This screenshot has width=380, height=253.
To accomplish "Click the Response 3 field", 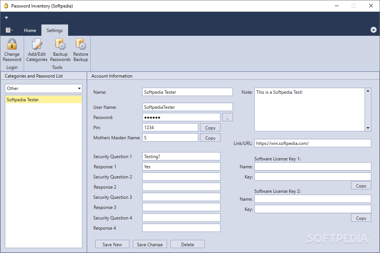I will click(181, 207).
